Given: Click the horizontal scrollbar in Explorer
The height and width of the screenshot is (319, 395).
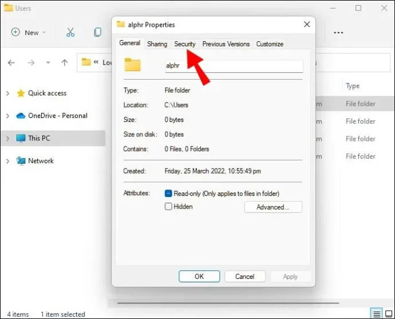Looking at the screenshot, I should tap(228, 303).
